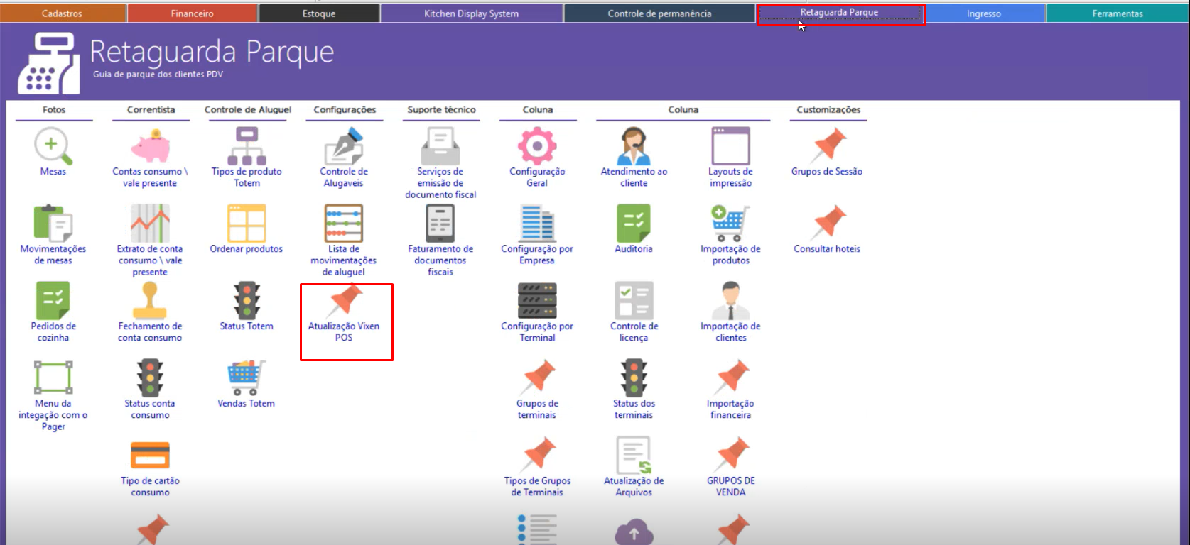
Task: Open Status Totem traffic light icon
Action: pyautogui.click(x=247, y=301)
